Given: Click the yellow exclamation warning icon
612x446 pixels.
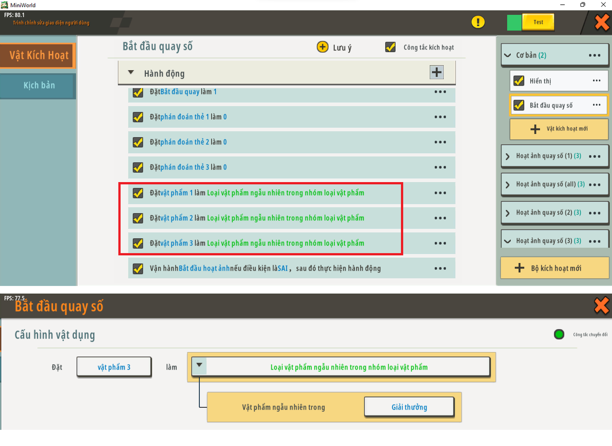Looking at the screenshot, I should pos(478,22).
